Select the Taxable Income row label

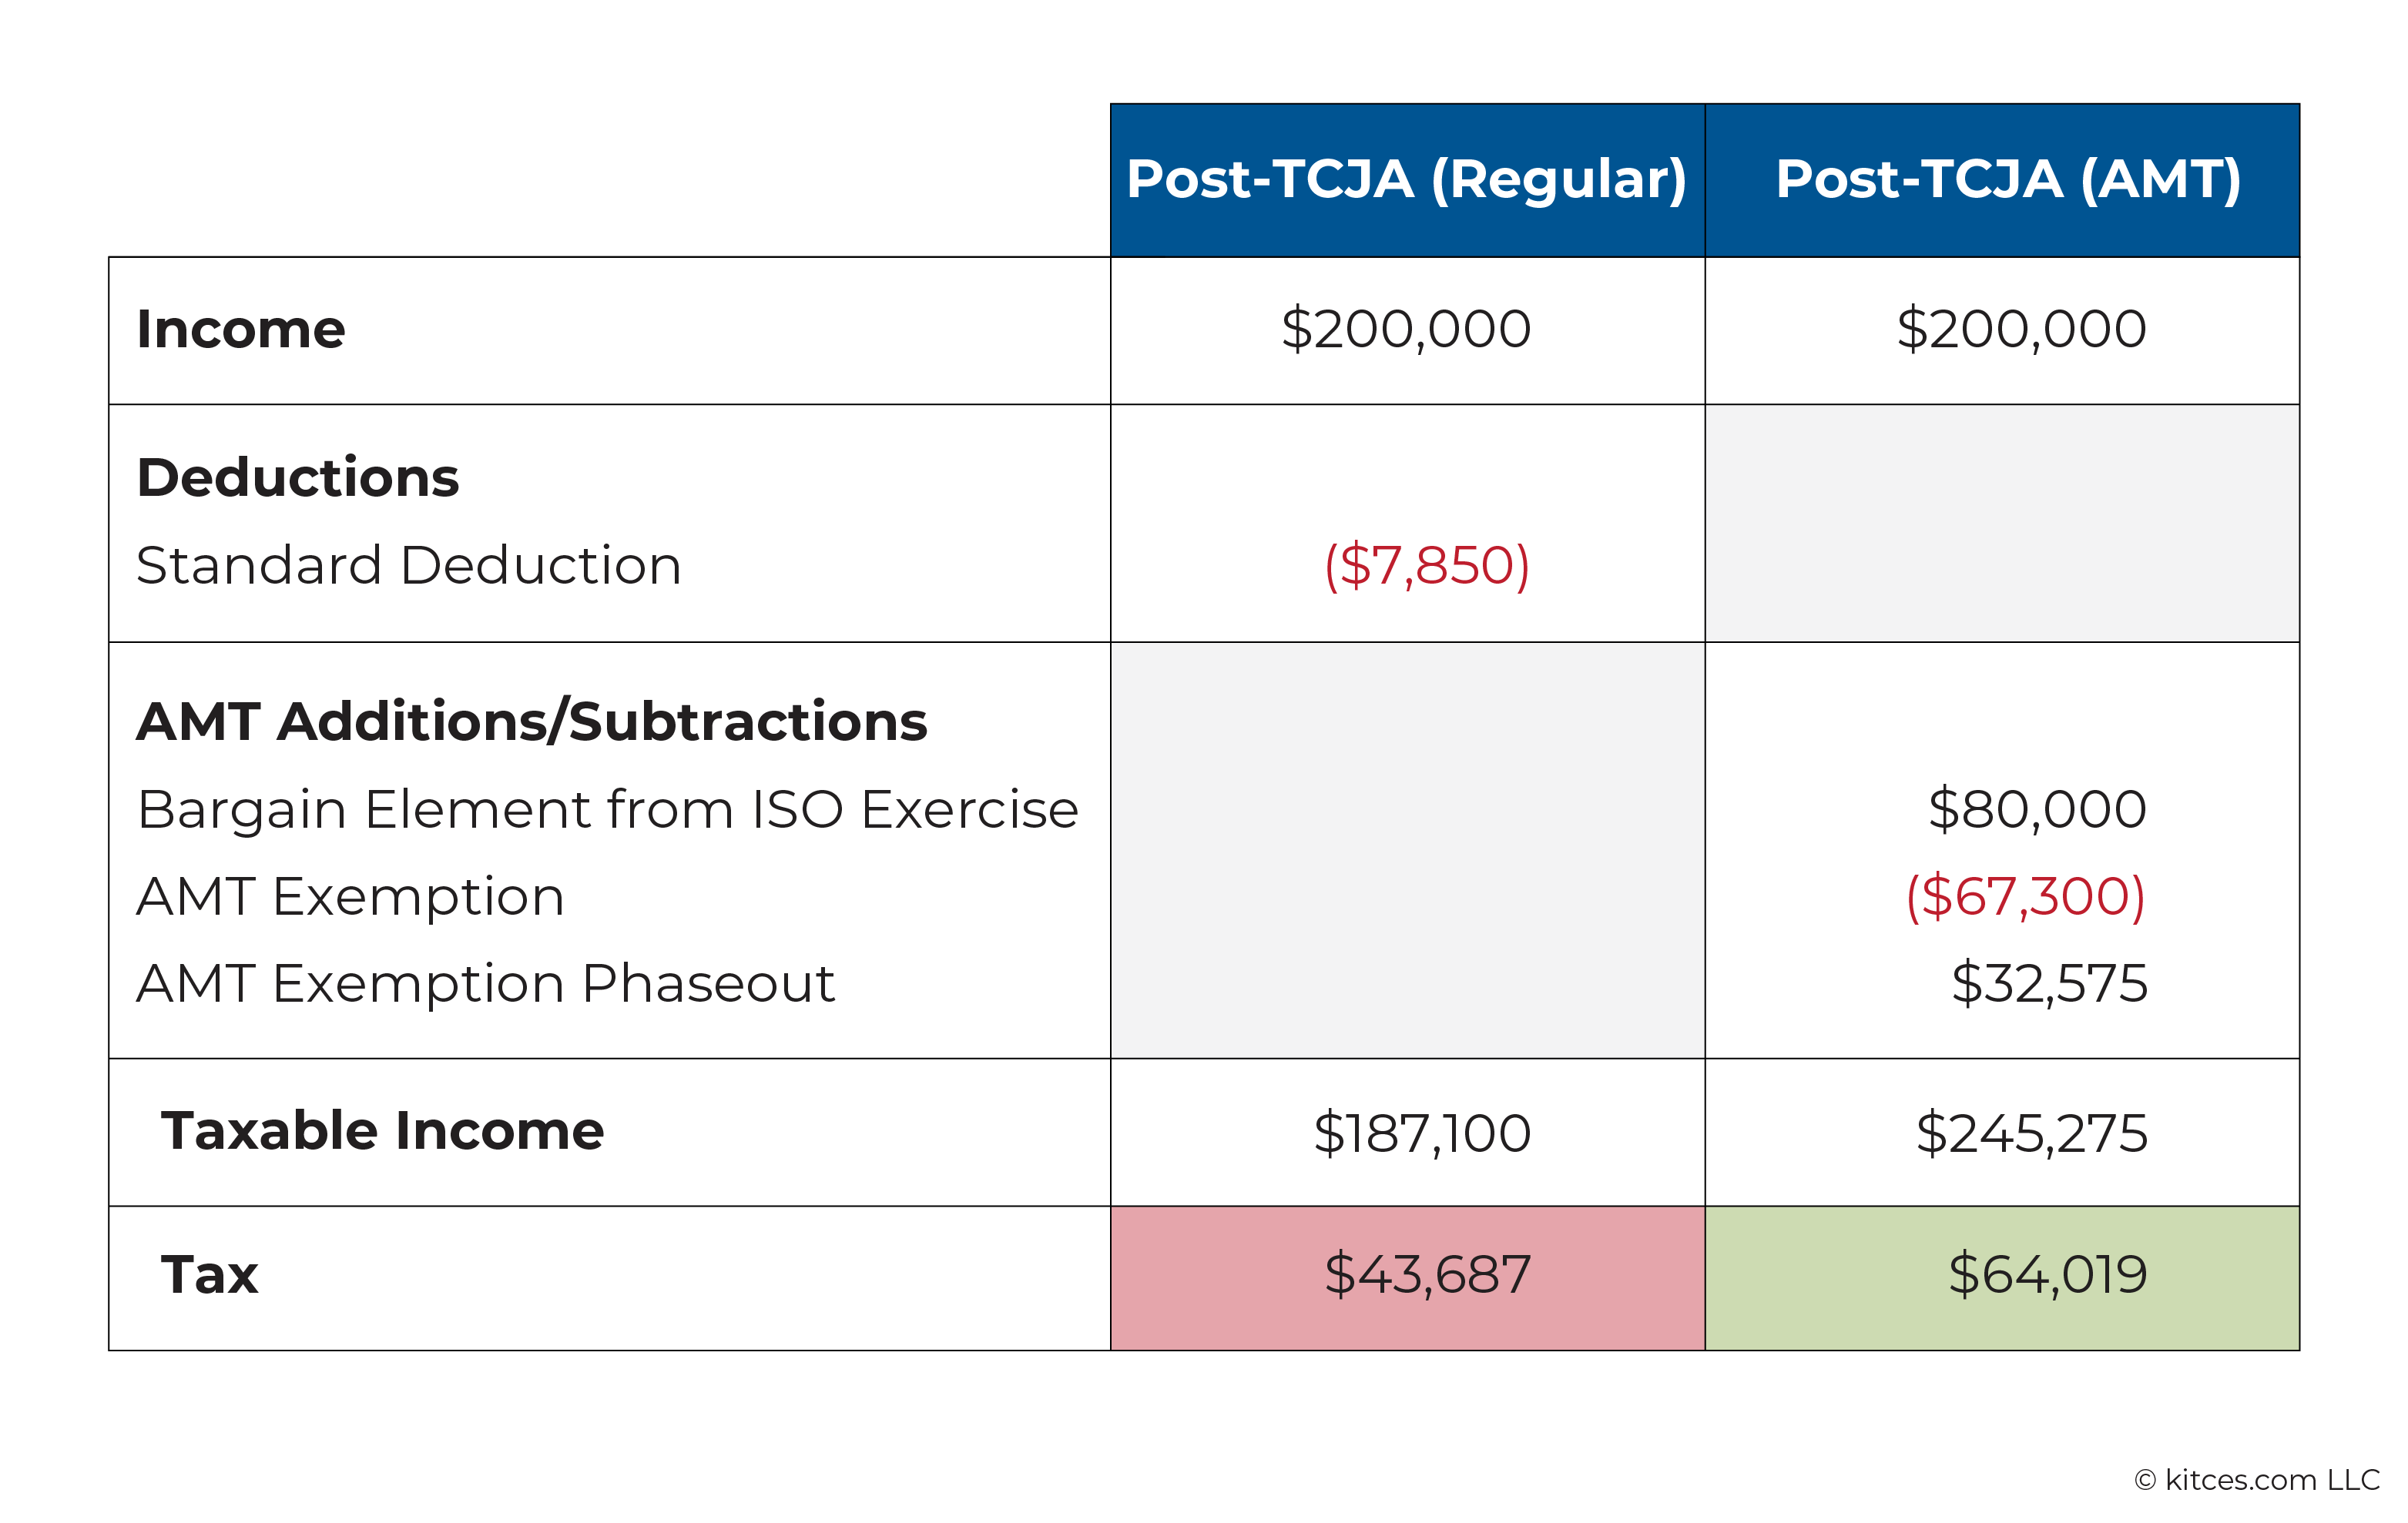(382, 1130)
